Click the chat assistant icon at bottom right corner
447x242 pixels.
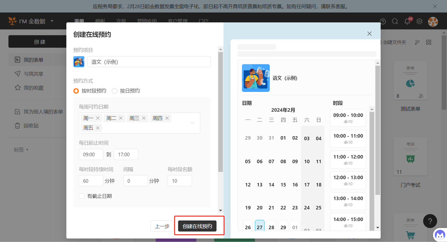(440, 234)
